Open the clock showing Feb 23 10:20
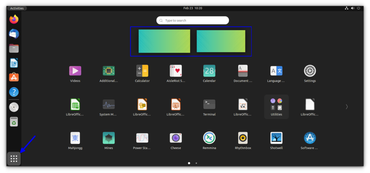Image resolution: width=370 pixels, height=173 pixels. tap(193, 8)
